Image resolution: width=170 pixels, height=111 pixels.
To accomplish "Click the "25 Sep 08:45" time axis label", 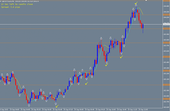I will pyautogui.click(x=90, y=110).
